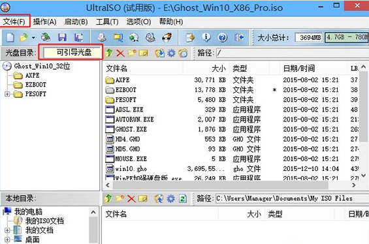Open the 启动(B) menu
369x244 pixels.
click(x=76, y=22)
